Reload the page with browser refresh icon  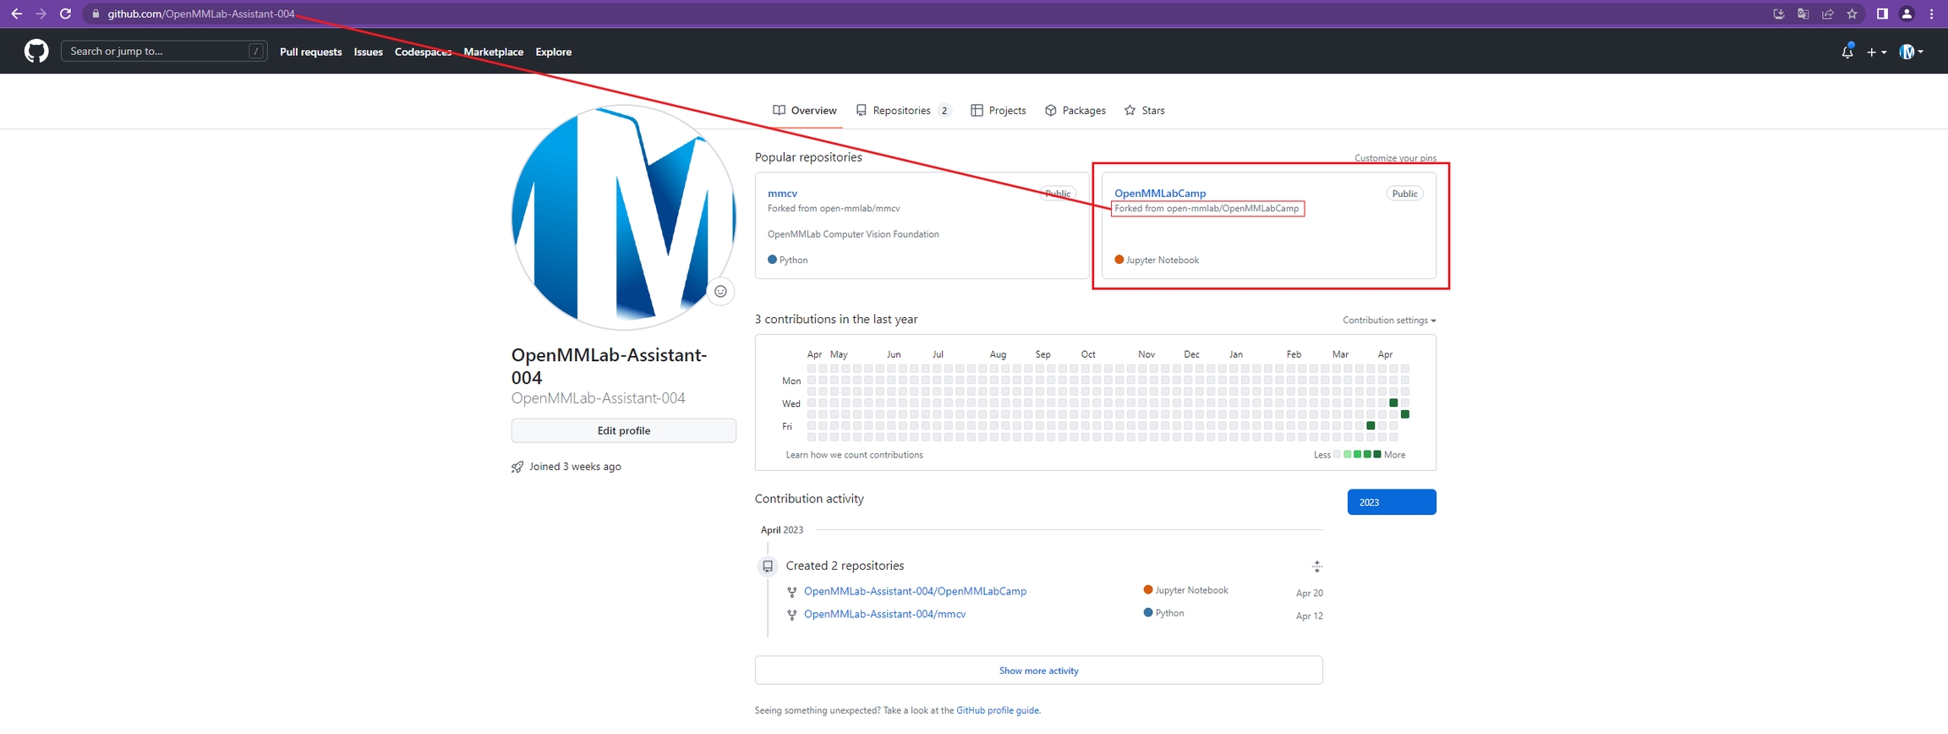click(x=65, y=14)
